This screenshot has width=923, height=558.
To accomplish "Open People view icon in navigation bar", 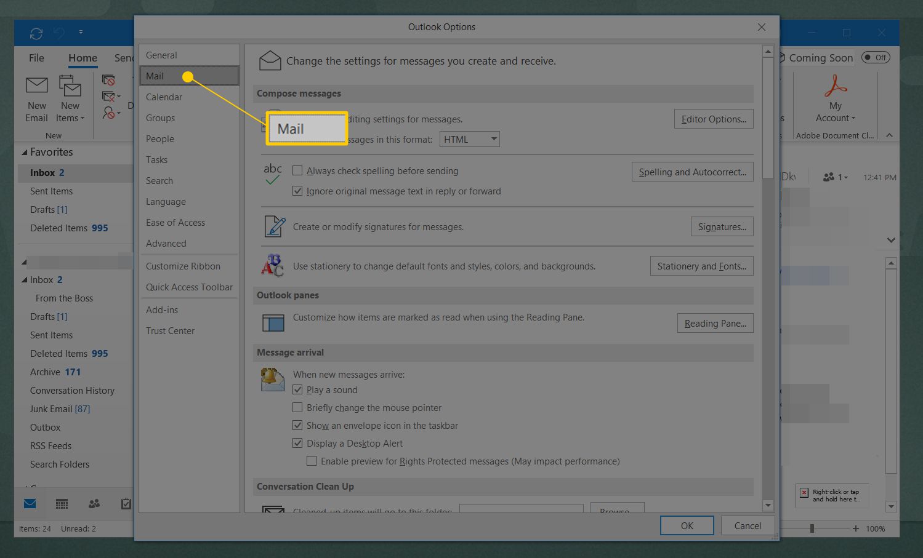I will click(94, 504).
